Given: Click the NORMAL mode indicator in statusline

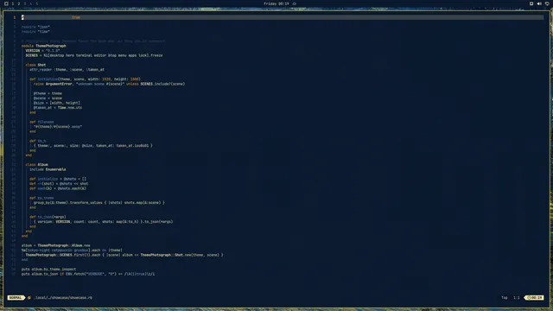Looking at the screenshot, I should [16, 297].
